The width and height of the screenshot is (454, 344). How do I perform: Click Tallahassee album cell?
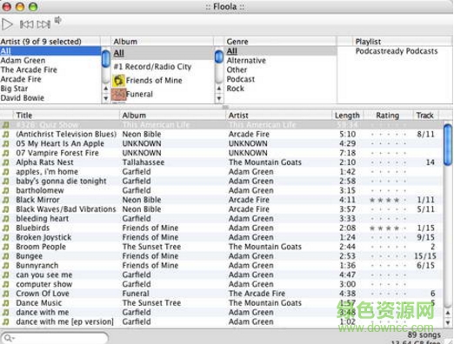point(144,162)
